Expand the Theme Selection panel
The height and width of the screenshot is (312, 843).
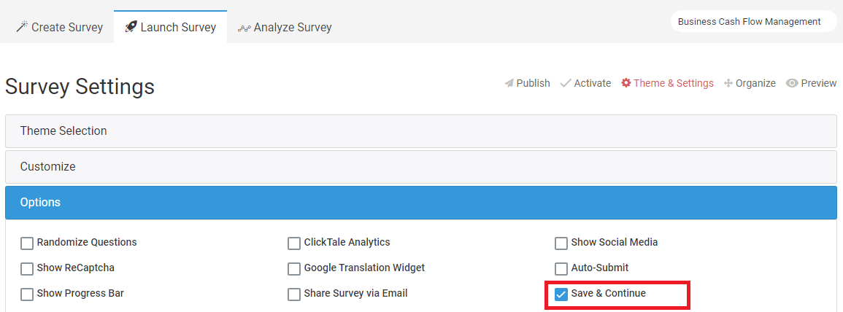pyautogui.click(x=421, y=131)
